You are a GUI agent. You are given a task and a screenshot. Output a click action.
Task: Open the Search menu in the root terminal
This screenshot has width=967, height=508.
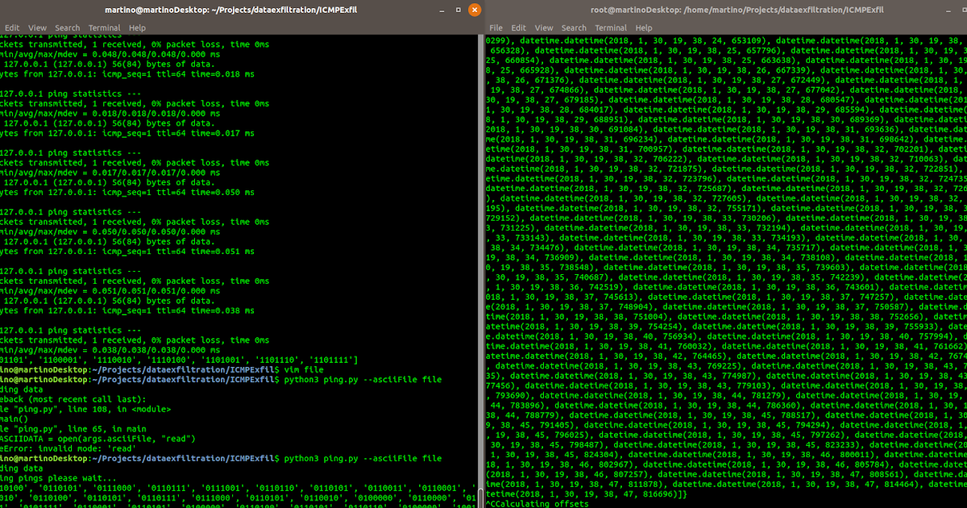click(573, 27)
